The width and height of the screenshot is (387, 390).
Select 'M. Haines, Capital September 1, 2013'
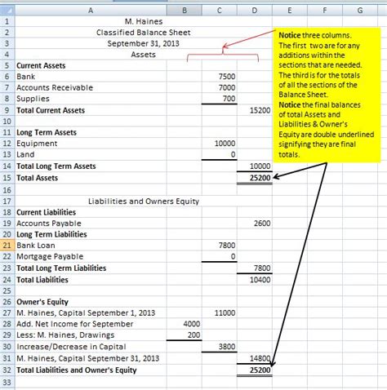point(91,313)
